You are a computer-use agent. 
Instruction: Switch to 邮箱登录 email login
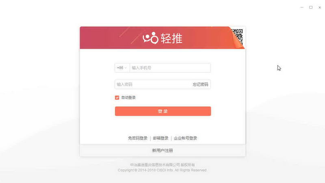[x=160, y=138]
